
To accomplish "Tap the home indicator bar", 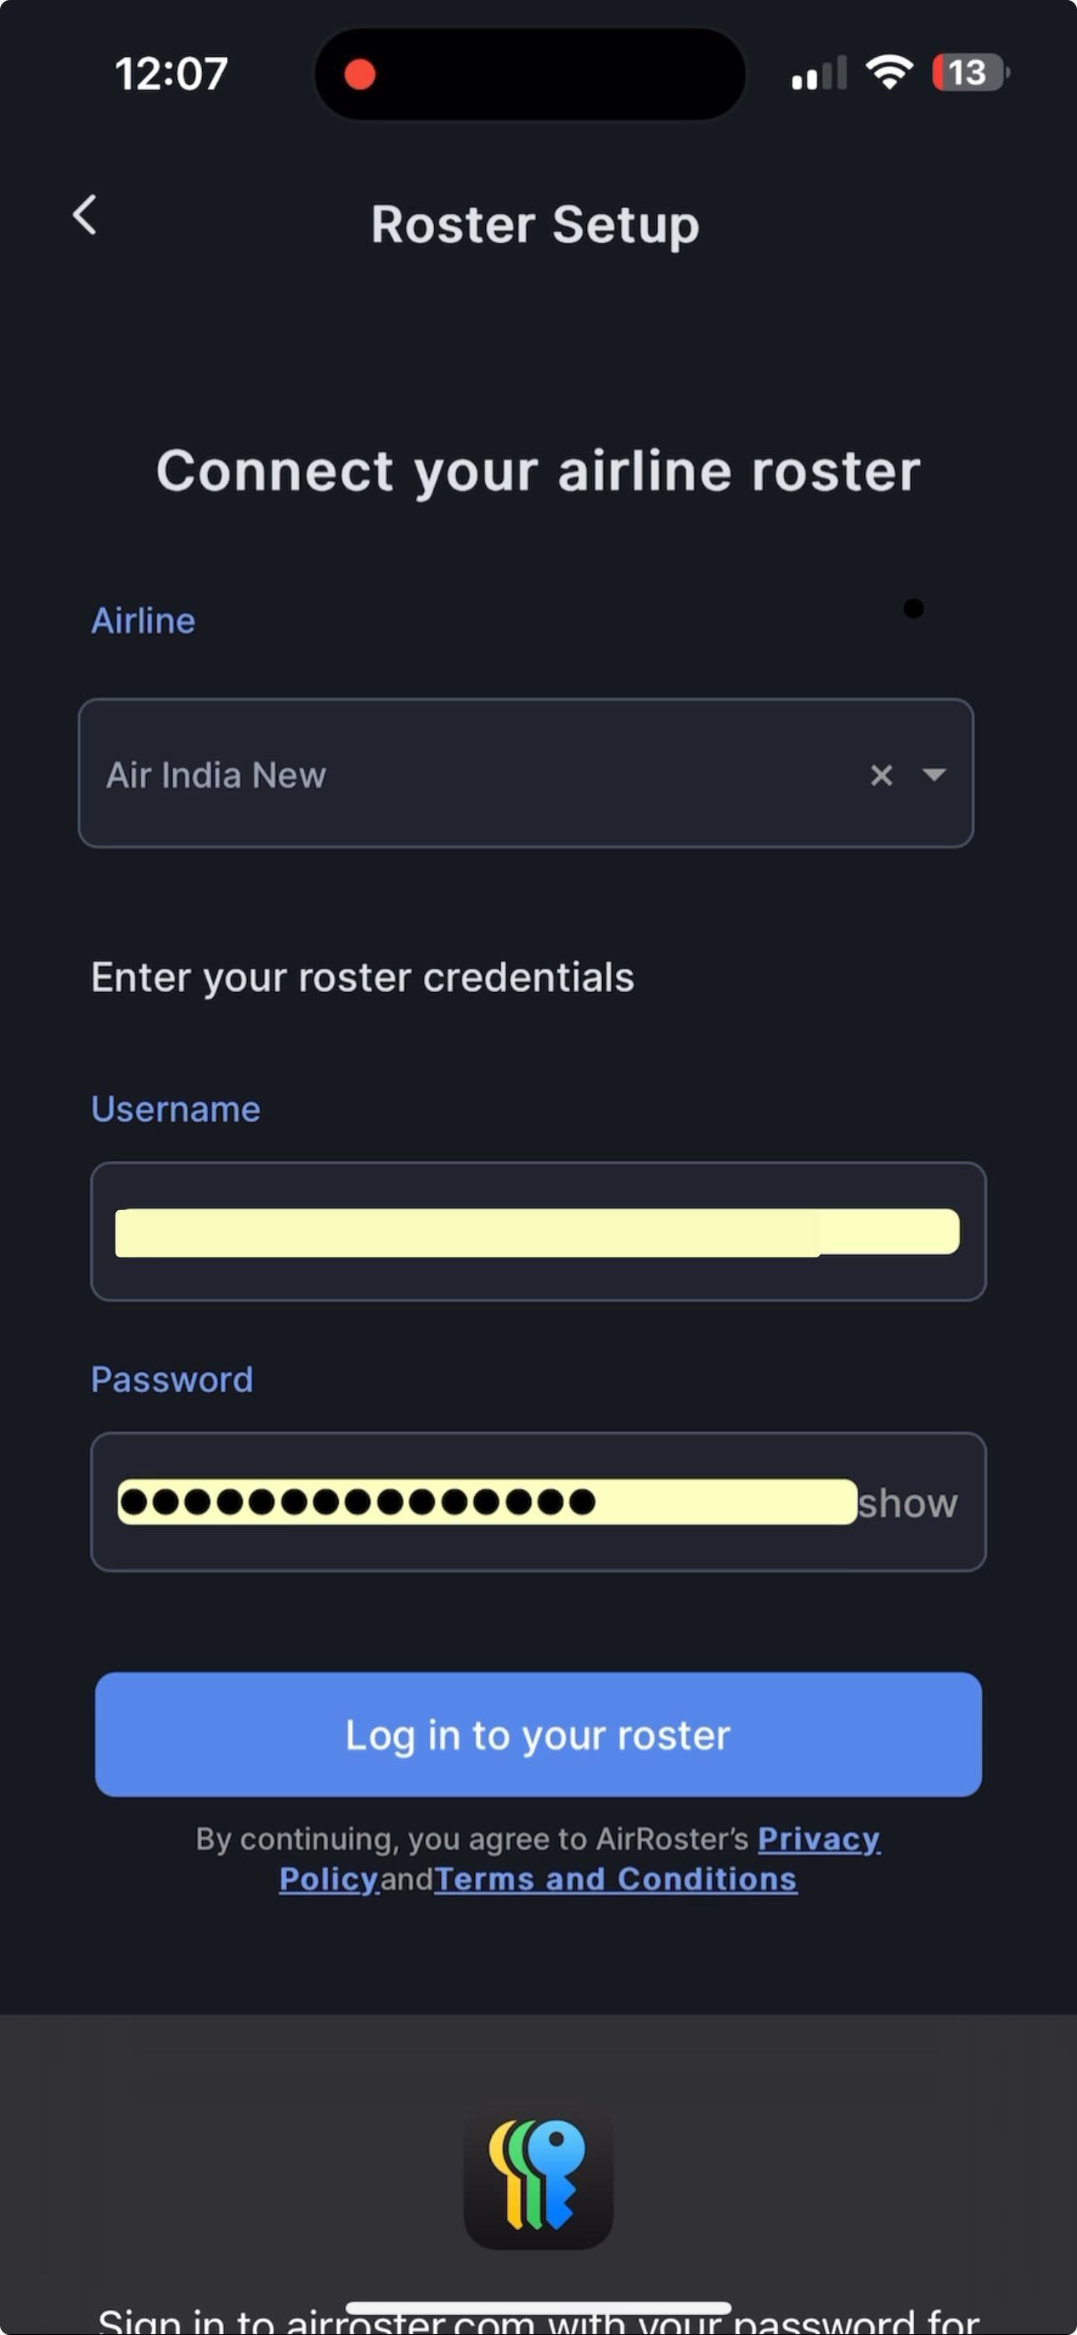I will click(538, 2307).
